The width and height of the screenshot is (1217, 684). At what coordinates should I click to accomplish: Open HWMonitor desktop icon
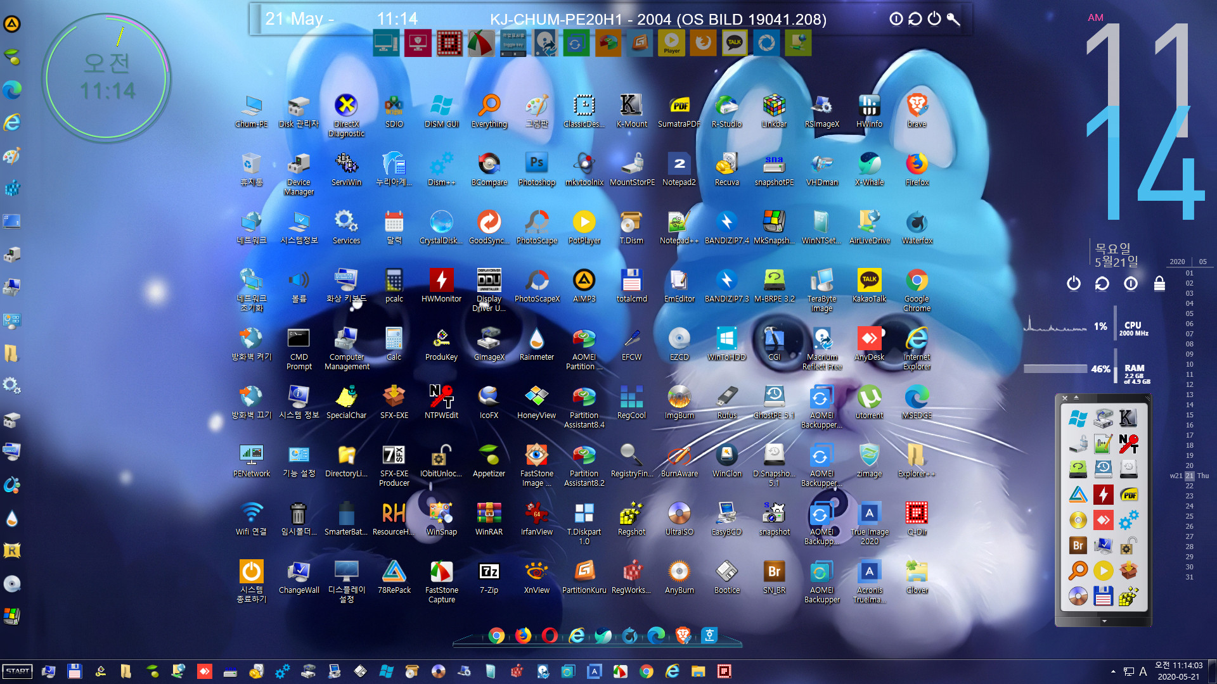point(441,286)
